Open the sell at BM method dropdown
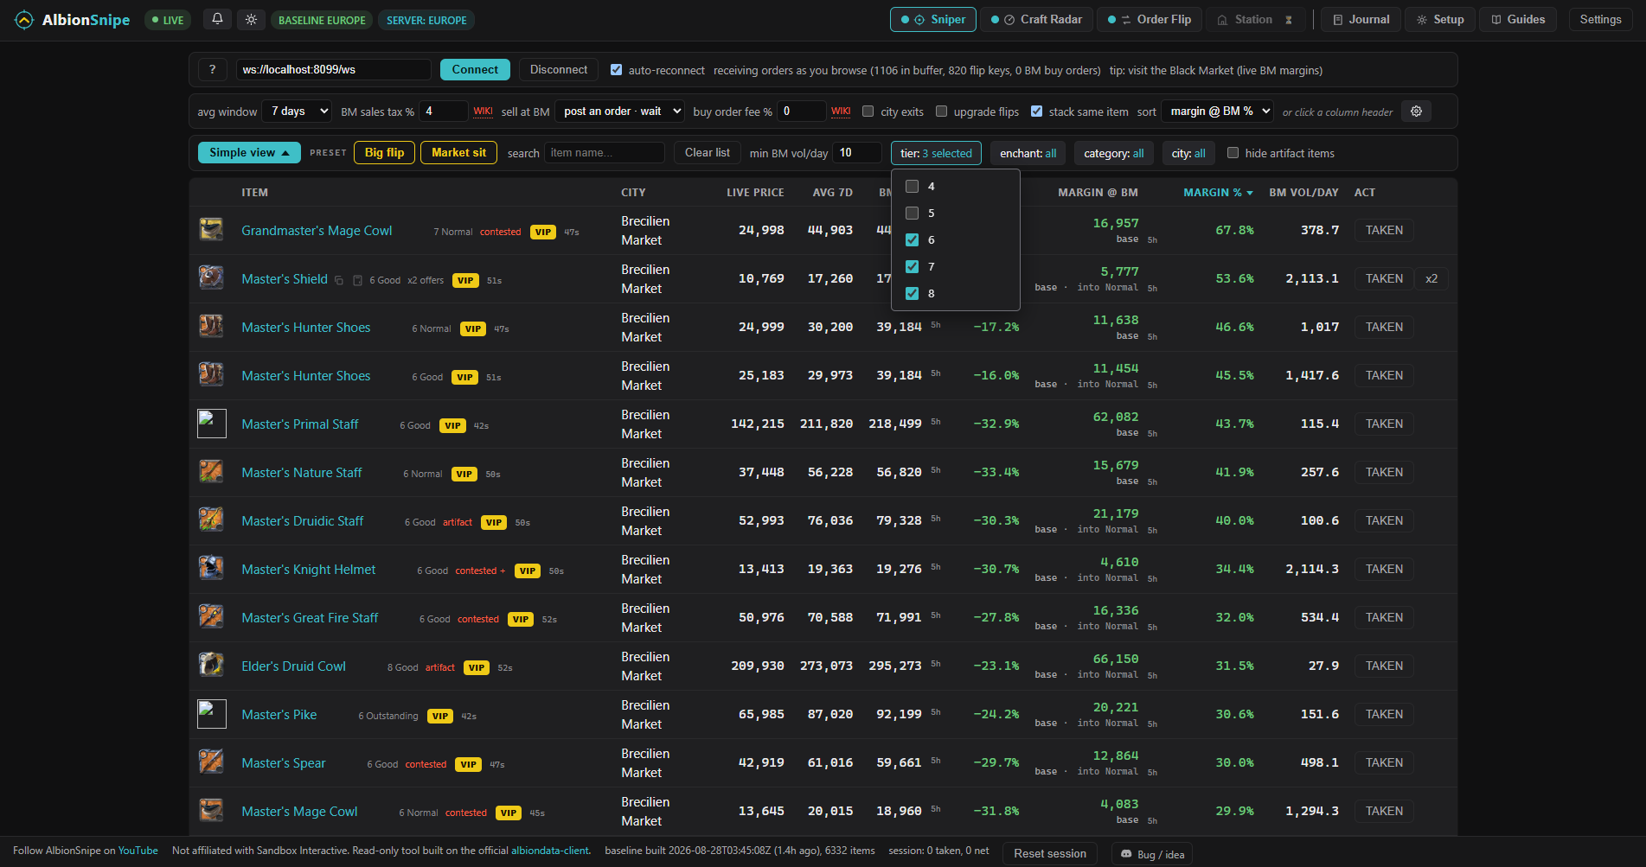1646x867 pixels. point(620,112)
